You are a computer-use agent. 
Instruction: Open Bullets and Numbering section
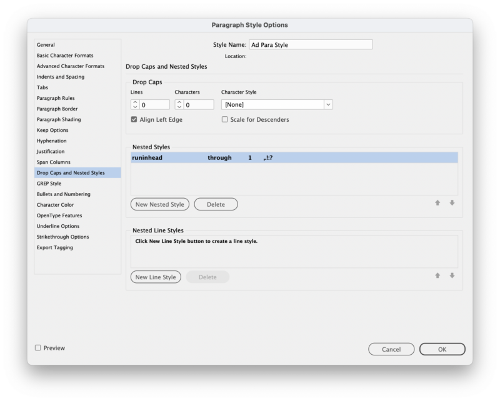[77, 194]
